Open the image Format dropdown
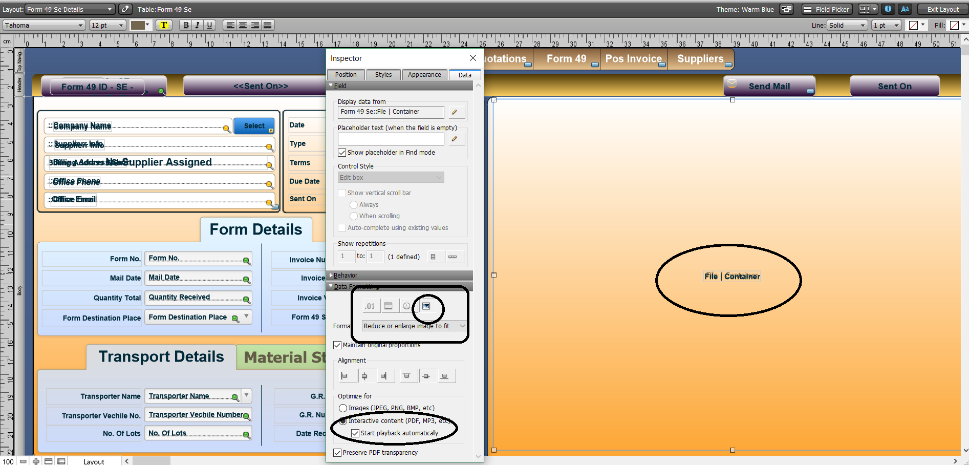969x465 pixels. coord(414,326)
